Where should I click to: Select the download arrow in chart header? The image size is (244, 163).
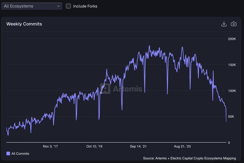click(x=224, y=24)
